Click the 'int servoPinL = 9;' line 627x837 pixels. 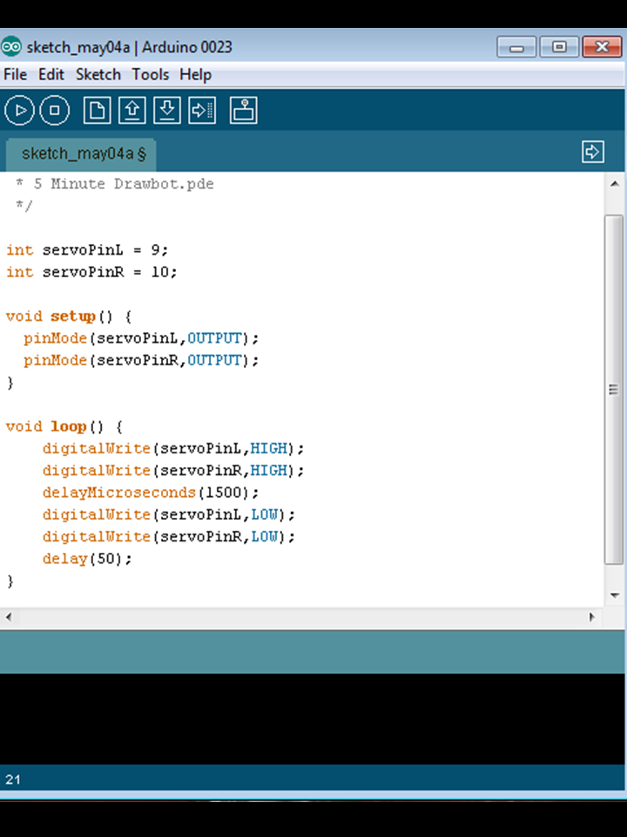pyautogui.click(x=87, y=250)
